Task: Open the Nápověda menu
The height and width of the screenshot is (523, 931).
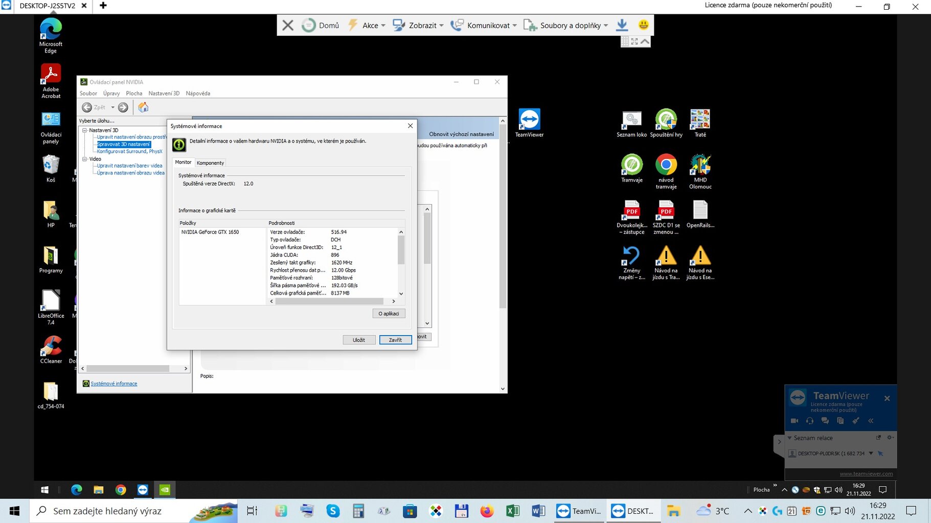Action: 198,93
